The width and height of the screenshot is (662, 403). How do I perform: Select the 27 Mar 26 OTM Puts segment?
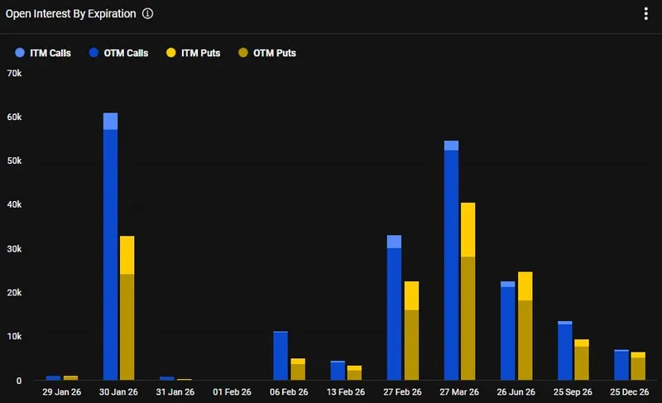(x=468, y=319)
